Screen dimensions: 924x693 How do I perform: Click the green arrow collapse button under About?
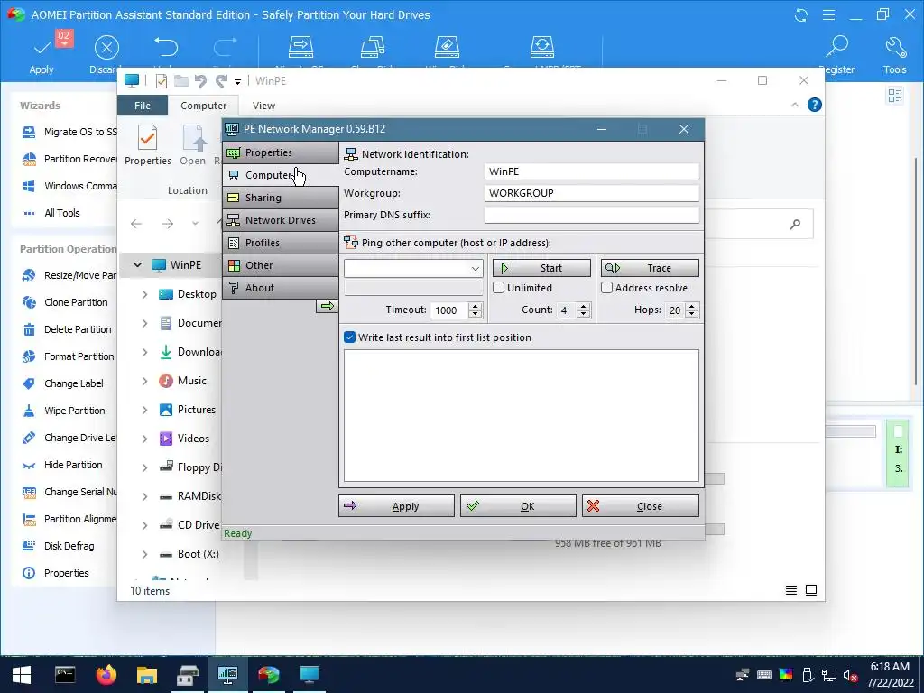[x=327, y=306]
